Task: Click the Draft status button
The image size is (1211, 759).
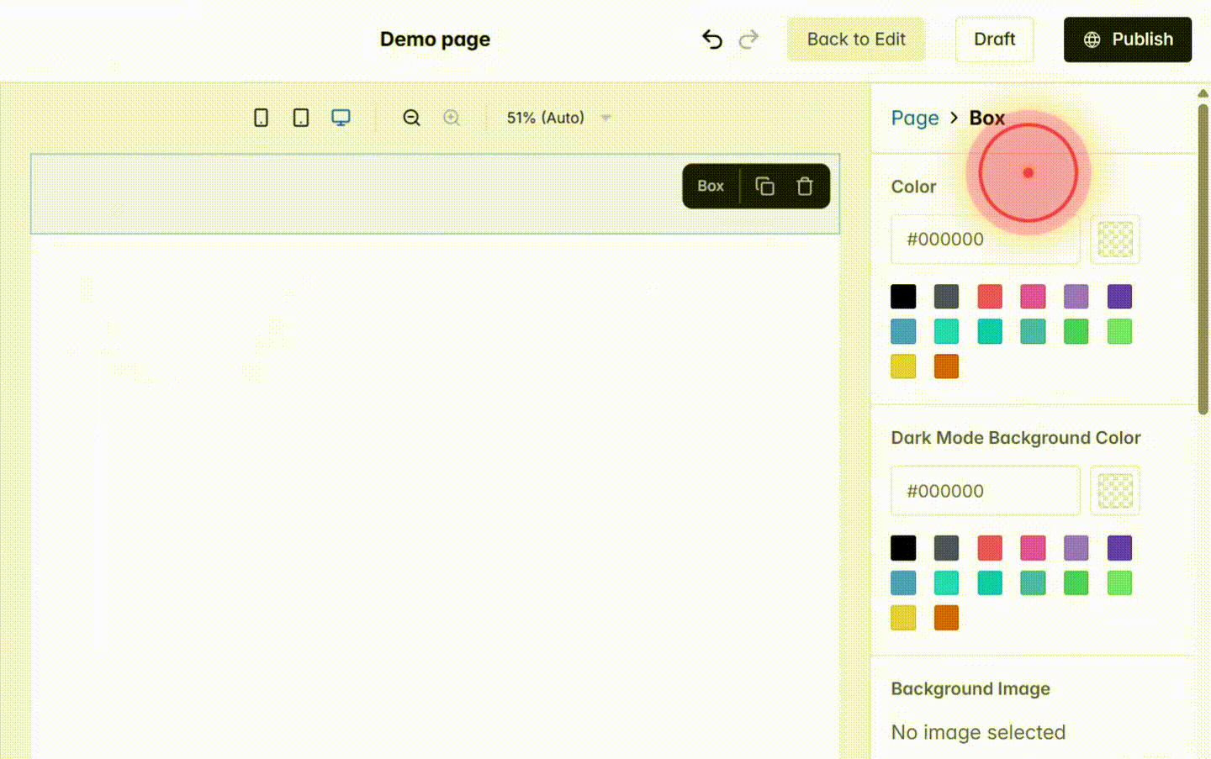Action: coord(994,39)
